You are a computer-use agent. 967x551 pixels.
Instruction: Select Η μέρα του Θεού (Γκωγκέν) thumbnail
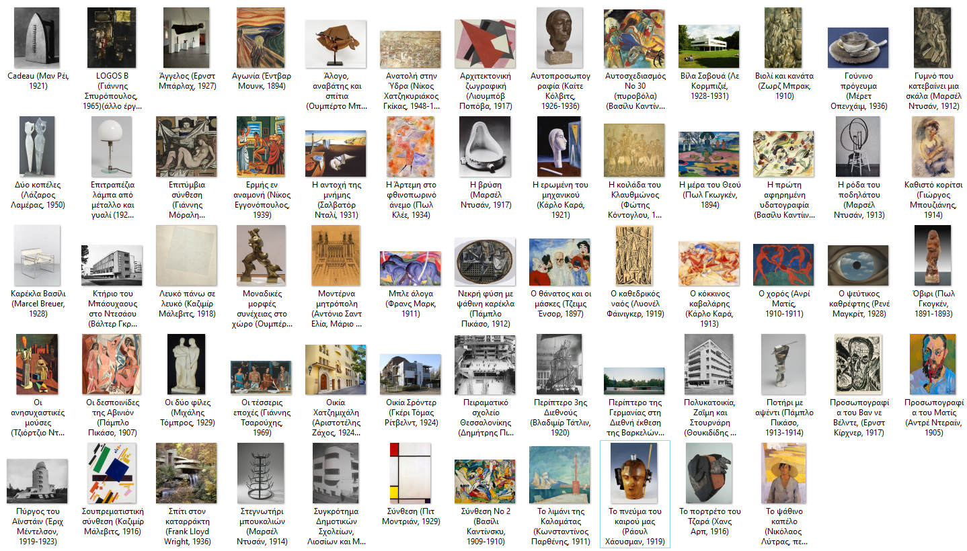709,155
